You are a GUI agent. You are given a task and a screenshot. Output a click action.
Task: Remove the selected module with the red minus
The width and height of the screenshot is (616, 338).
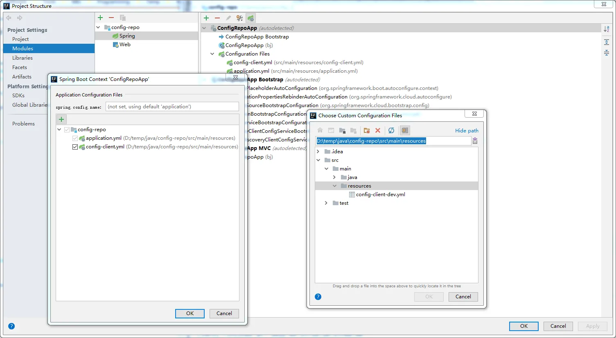111,18
